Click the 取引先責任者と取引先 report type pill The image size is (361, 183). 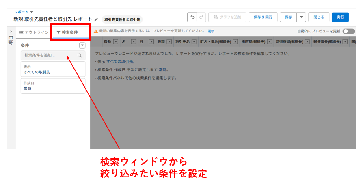[122, 20]
